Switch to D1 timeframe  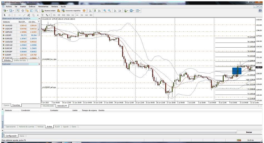(82, 15)
